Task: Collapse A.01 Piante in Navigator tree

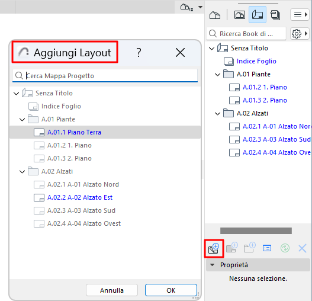Action: (217, 75)
